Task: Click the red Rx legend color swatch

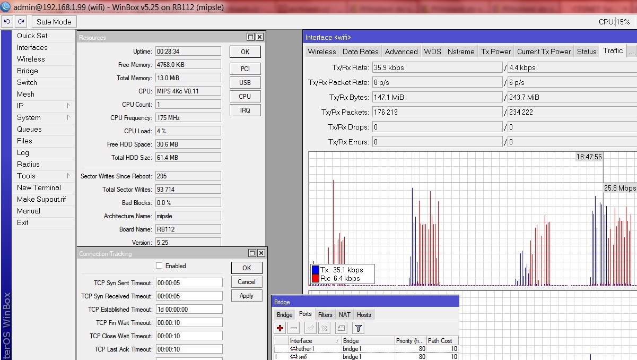Action: click(x=316, y=278)
